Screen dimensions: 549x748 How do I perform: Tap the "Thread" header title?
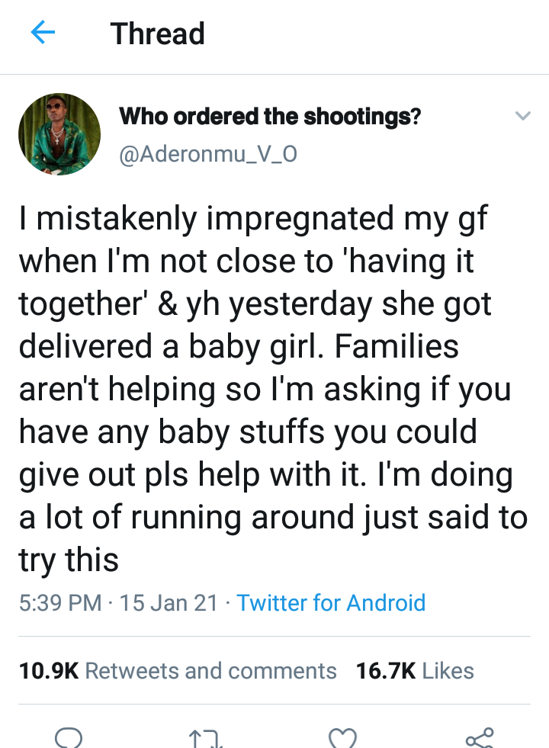[158, 34]
